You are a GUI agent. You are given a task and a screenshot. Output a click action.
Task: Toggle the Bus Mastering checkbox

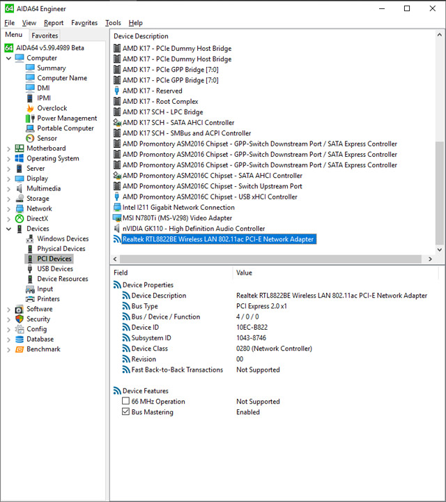(x=125, y=412)
